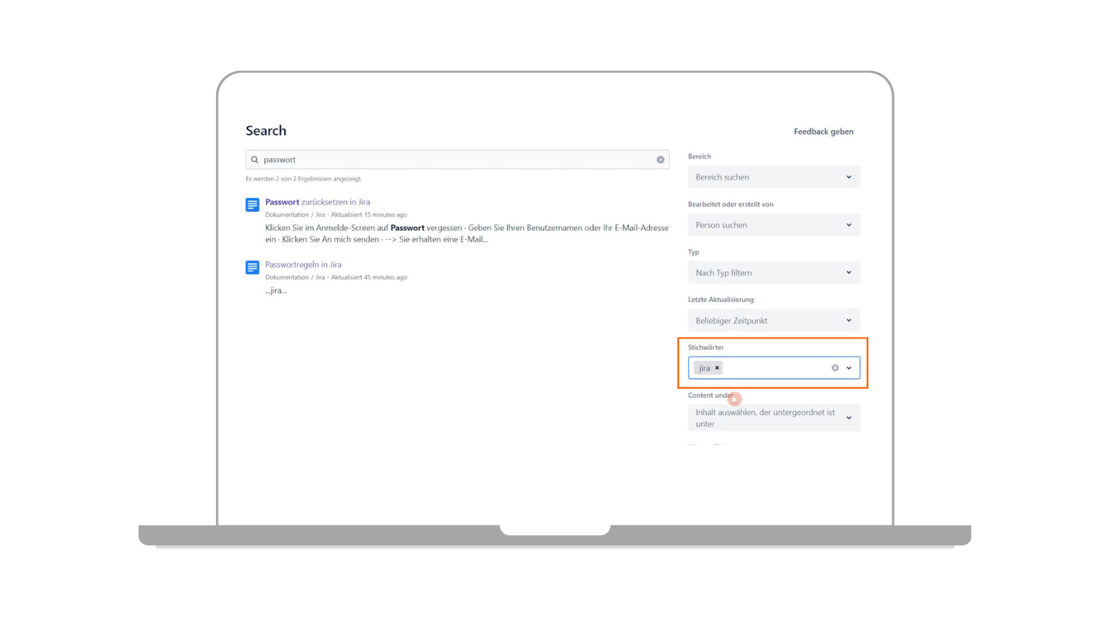The width and height of the screenshot is (1100, 619).
Task: Click 'Dokumentation' breadcrumb under first result
Action: [x=287, y=215]
